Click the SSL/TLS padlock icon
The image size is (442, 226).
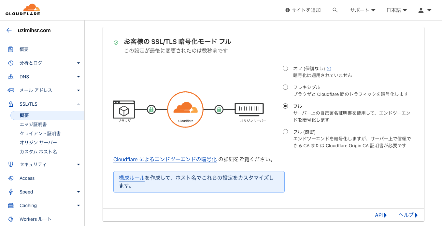click(11, 104)
